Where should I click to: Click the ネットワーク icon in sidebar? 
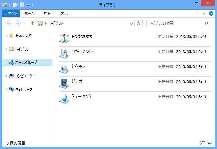pyautogui.click(x=11, y=89)
